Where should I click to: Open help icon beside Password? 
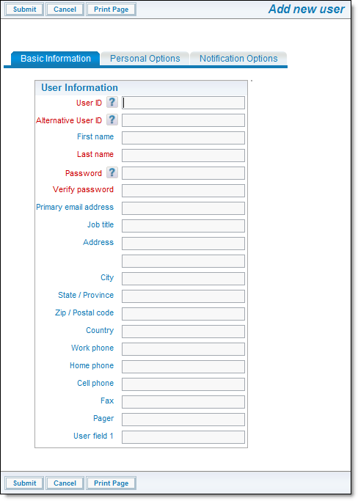[x=112, y=172]
